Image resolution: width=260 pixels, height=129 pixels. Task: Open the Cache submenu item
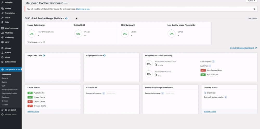tap(4, 82)
